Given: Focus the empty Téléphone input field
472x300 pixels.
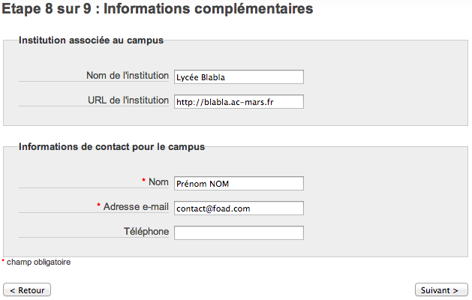Looking at the screenshot, I should 239,232.
